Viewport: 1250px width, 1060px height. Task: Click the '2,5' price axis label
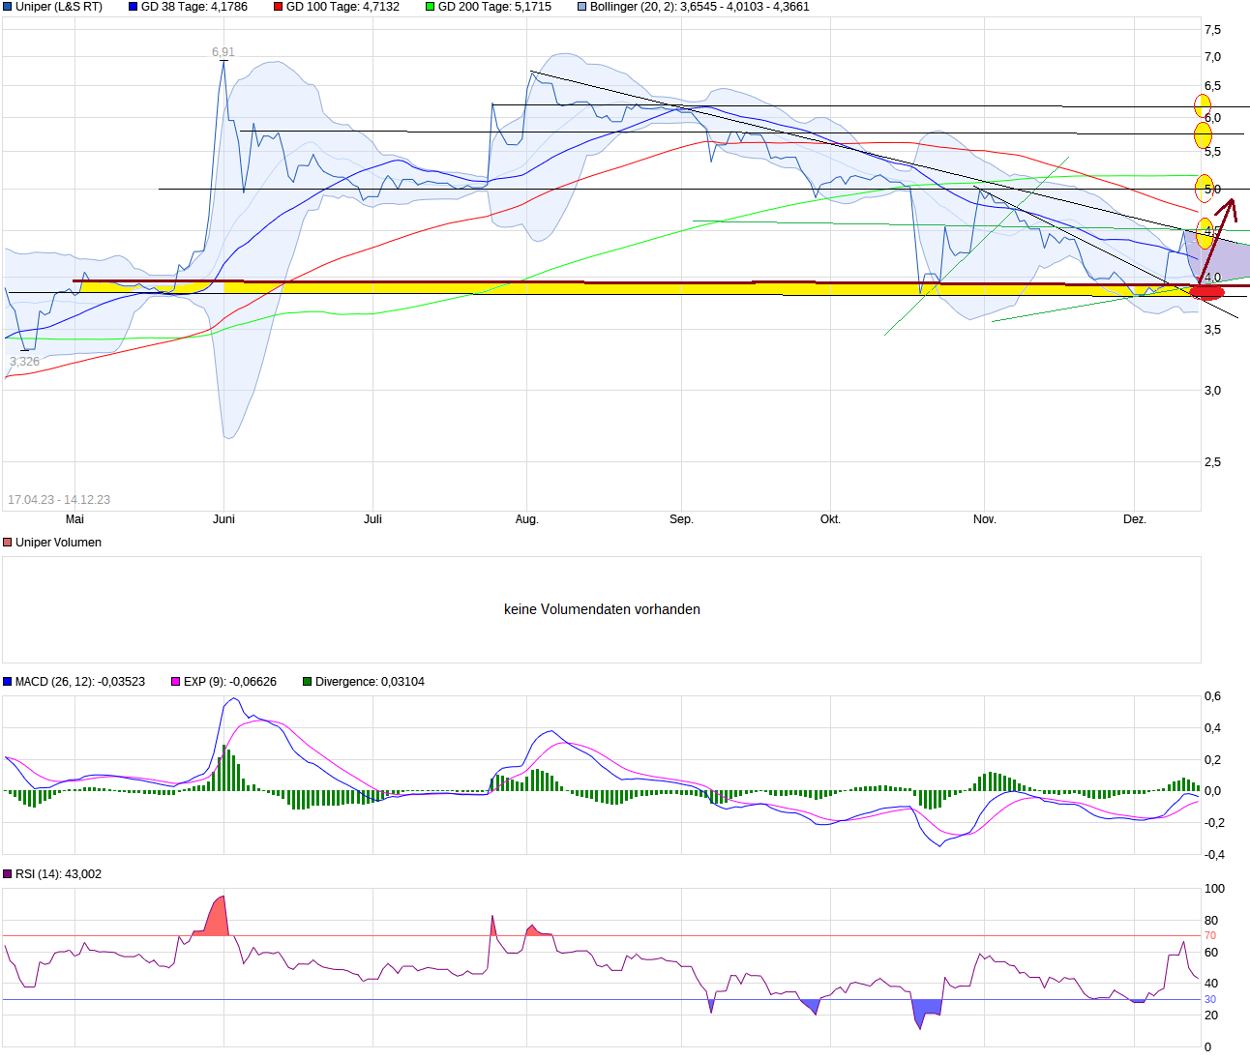(x=1212, y=462)
